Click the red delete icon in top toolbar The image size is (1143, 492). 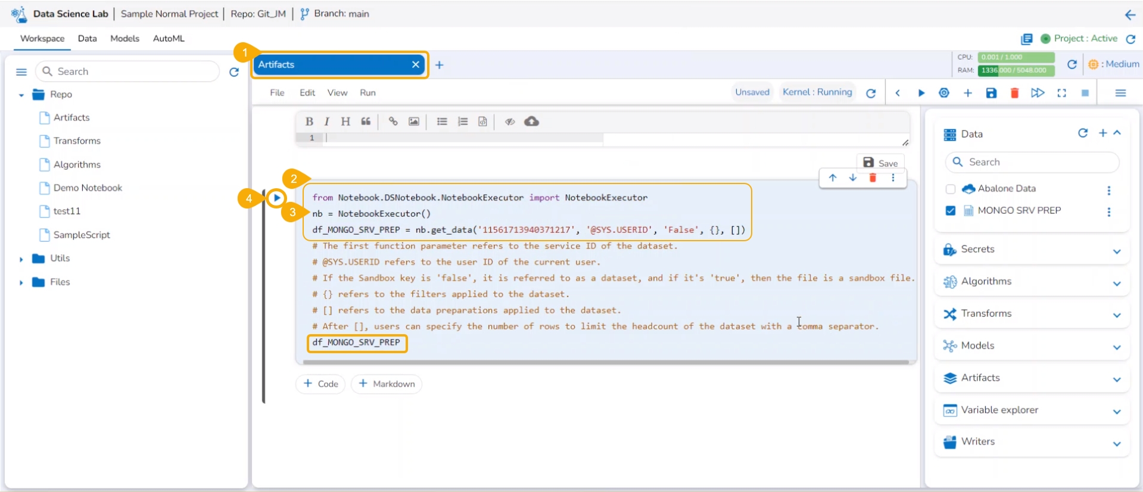coord(1014,93)
